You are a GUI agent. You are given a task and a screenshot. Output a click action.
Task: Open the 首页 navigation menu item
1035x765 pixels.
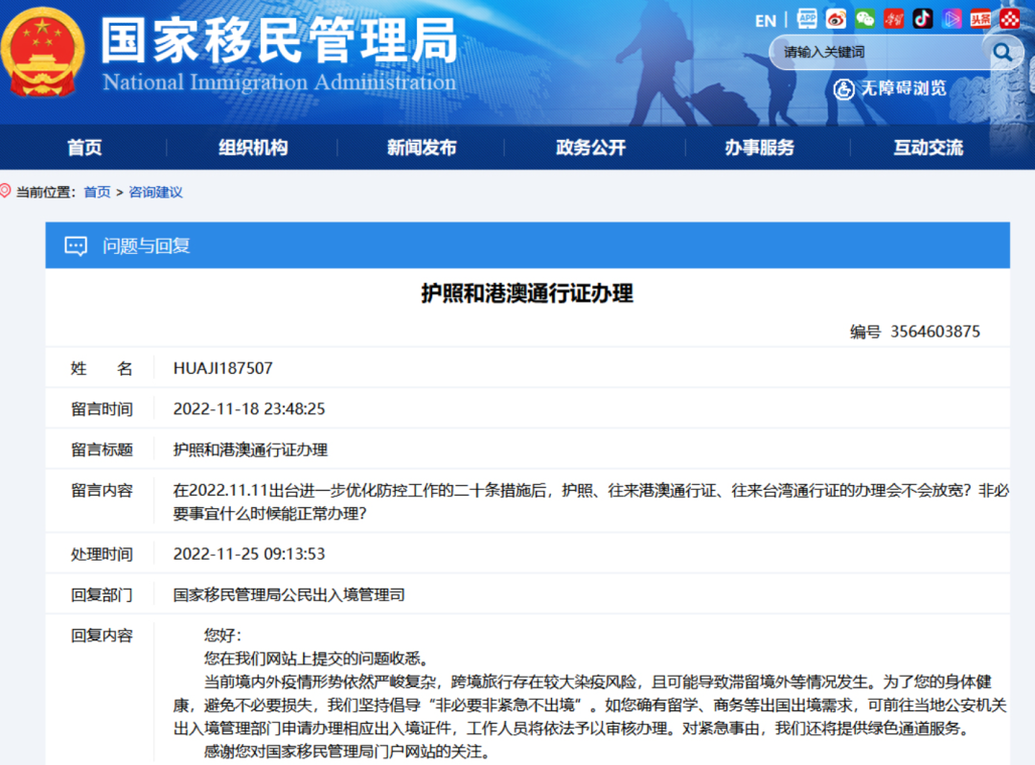tap(84, 148)
